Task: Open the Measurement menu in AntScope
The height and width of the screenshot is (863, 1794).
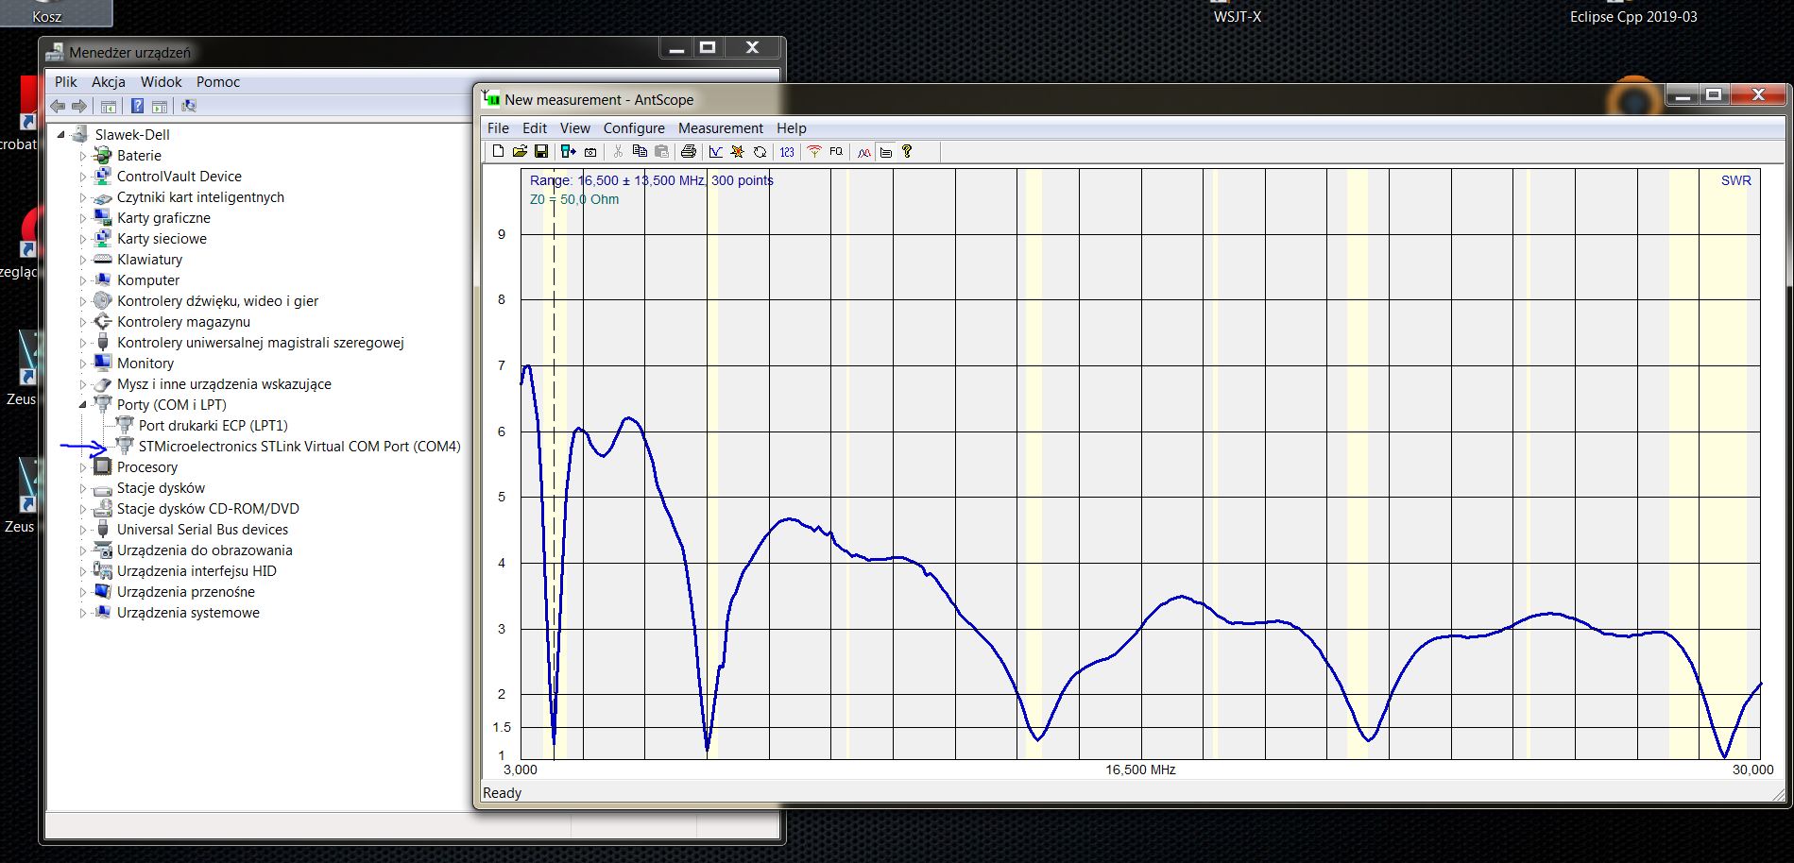Action: coord(720,128)
